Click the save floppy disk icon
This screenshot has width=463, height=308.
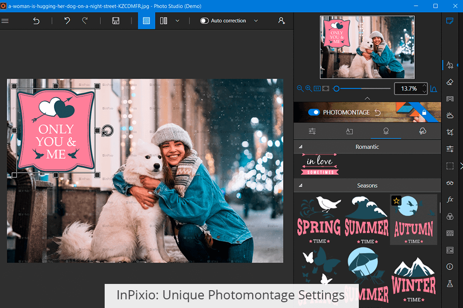[116, 21]
